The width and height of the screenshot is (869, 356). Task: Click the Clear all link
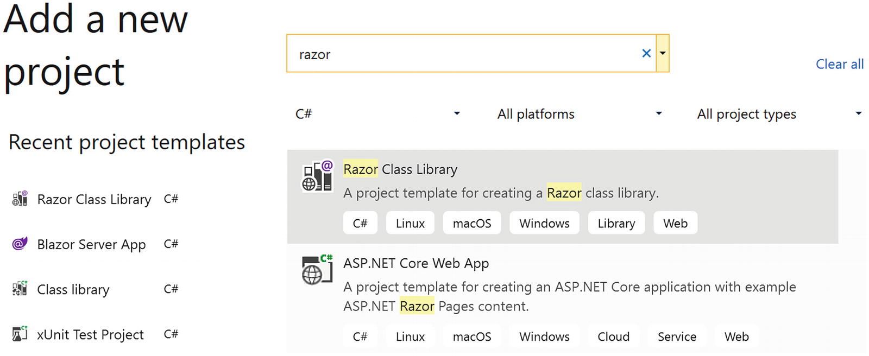click(x=839, y=64)
